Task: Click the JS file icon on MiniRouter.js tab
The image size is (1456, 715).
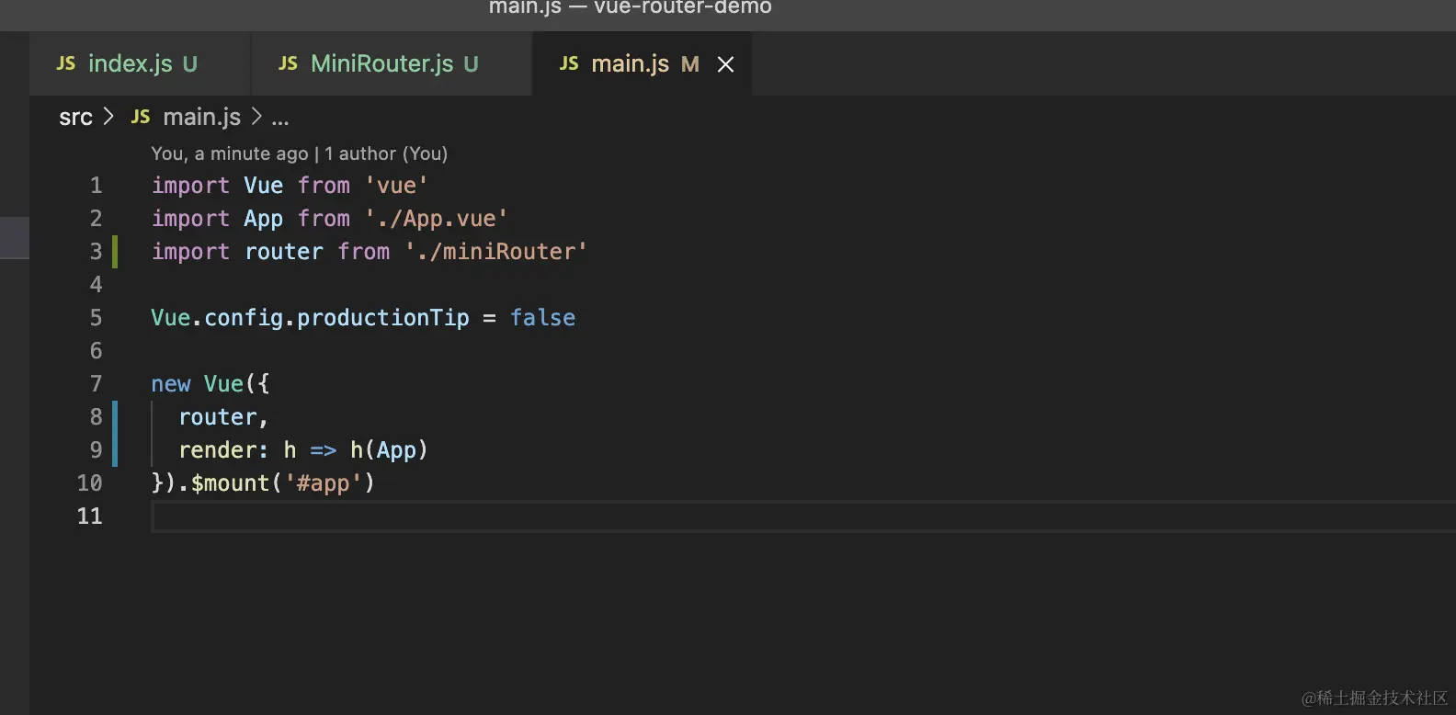Action: click(x=288, y=63)
